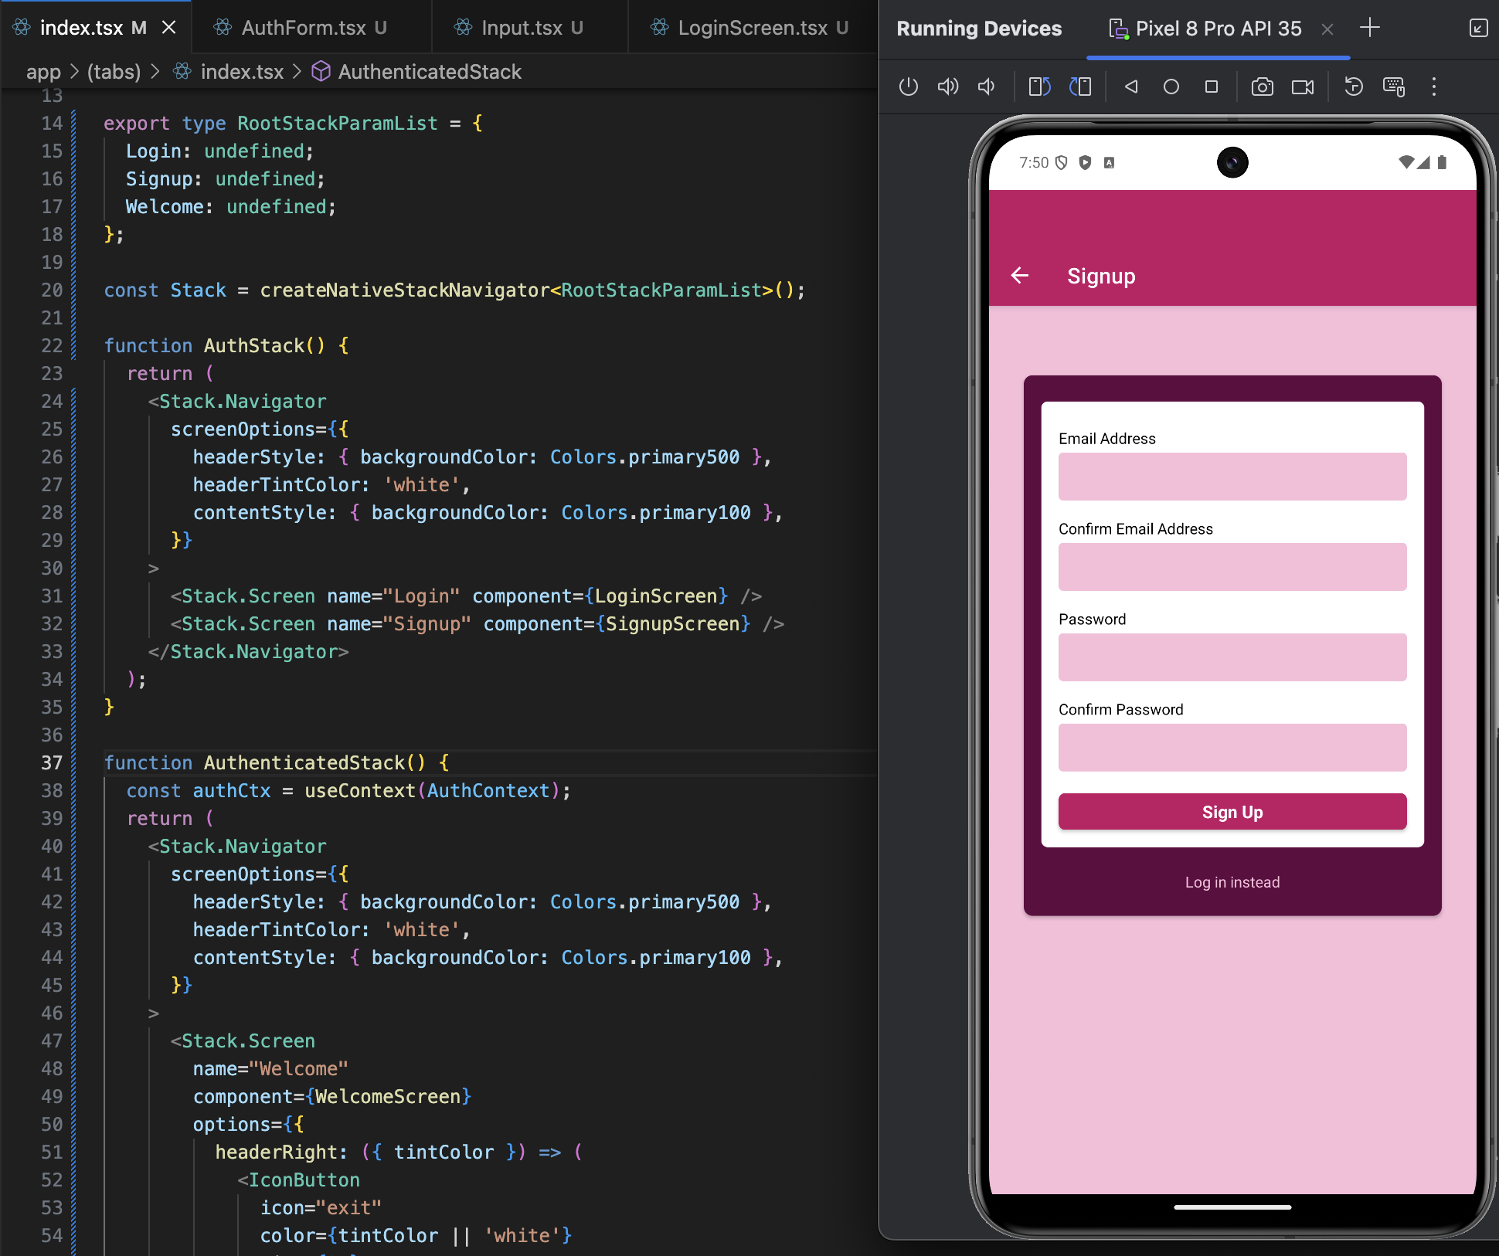The image size is (1499, 1256).
Task: Focus the Confirm Email Address input field
Action: [x=1232, y=566]
